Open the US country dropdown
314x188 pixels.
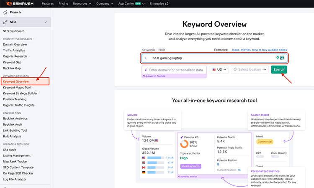click(219, 69)
